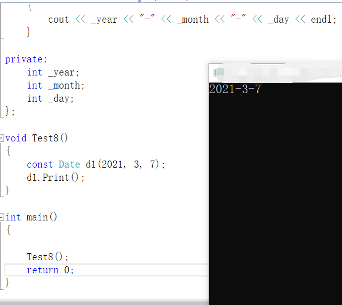
Task: Collapse the void Test8() function block
Action: (2, 138)
